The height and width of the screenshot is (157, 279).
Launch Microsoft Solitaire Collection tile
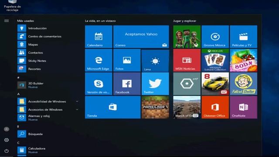pyautogui.click(x=215, y=60)
